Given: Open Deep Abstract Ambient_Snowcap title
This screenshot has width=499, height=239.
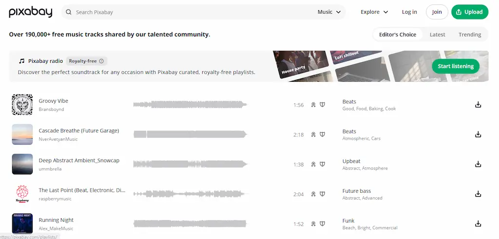Looking at the screenshot, I should click(x=79, y=161).
